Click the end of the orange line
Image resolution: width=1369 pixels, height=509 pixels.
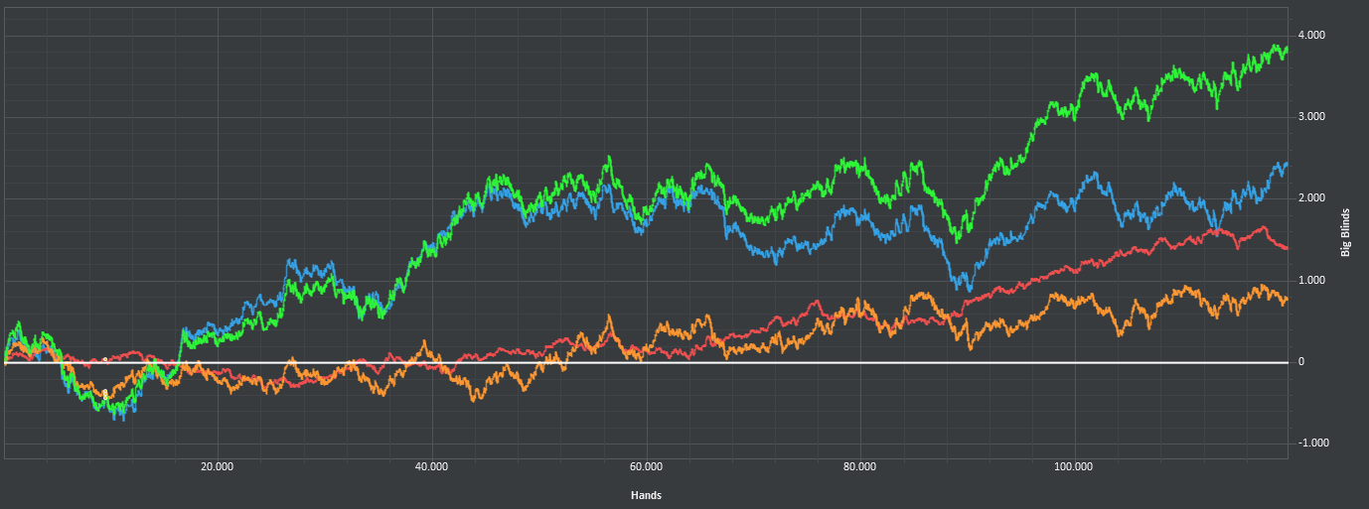pos(1287,298)
